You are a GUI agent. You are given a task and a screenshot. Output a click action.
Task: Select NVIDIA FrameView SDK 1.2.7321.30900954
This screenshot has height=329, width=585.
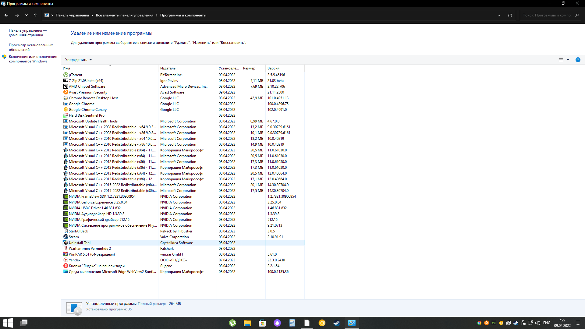[x=183, y=196]
